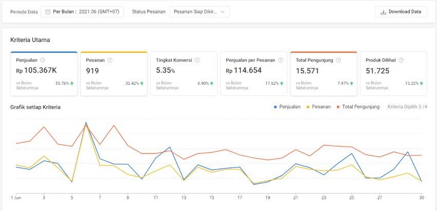This screenshot has height=211, width=437.
Task: Click the green up arrow next to 0.90%
Action: tap(211, 83)
